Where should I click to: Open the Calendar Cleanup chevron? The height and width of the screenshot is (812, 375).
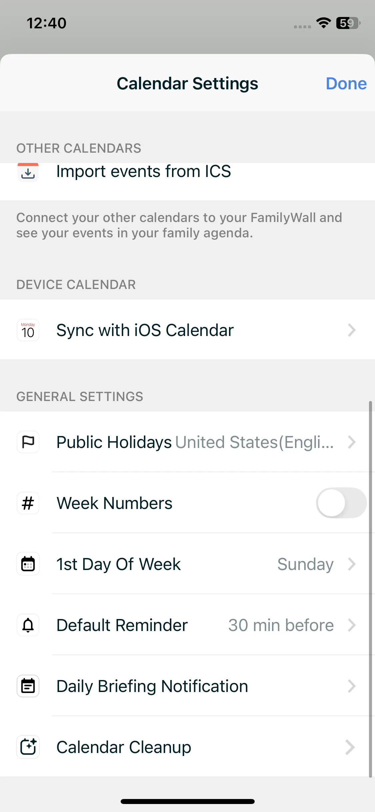tap(350, 747)
